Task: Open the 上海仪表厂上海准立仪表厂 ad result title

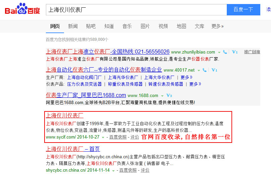Action: [x=108, y=52]
